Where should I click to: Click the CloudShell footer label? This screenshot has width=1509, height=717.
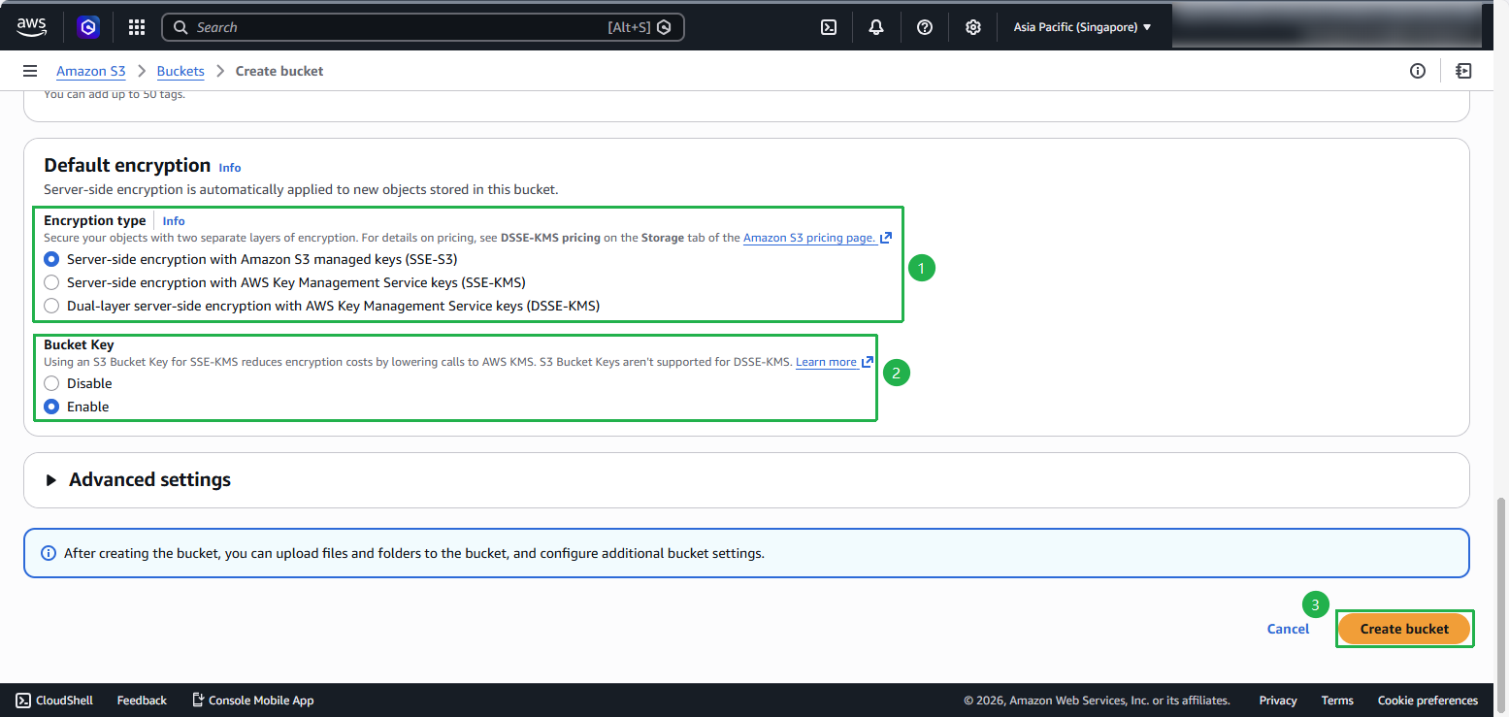tap(64, 700)
